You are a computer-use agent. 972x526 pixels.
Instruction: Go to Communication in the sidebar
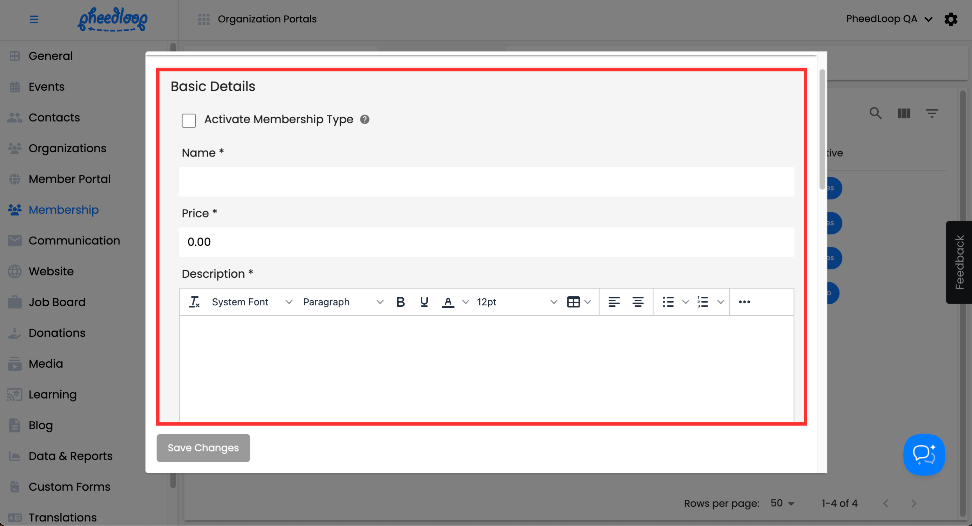tap(74, 240)
